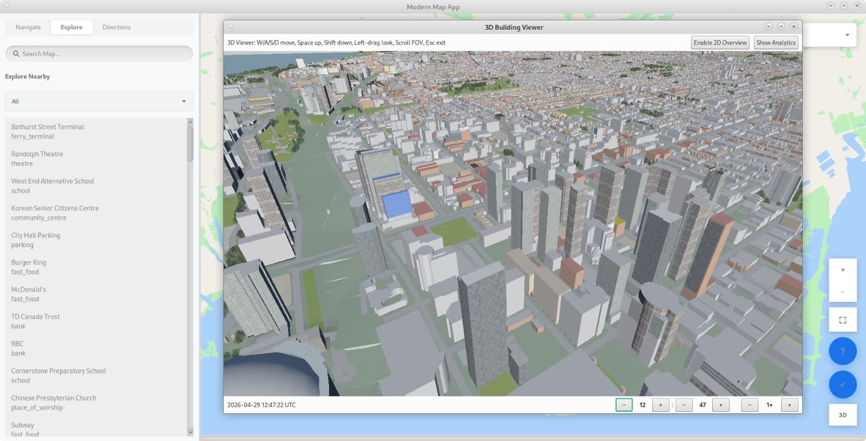
Task: Toggle the 3D map mode button
Action: [x=842, y=415]
